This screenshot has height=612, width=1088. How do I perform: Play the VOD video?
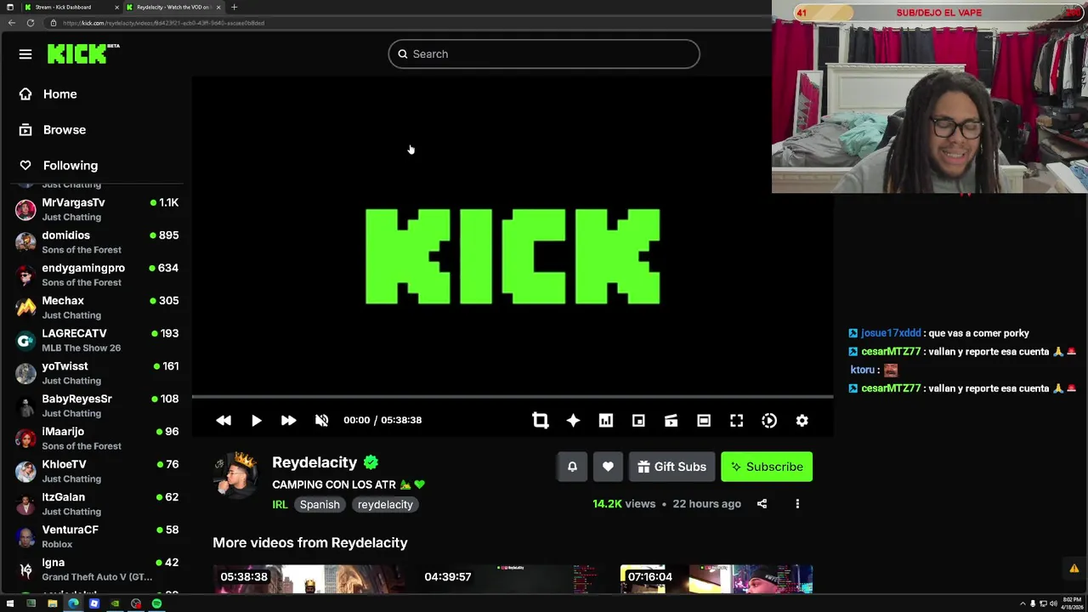[x=256, y=420]
